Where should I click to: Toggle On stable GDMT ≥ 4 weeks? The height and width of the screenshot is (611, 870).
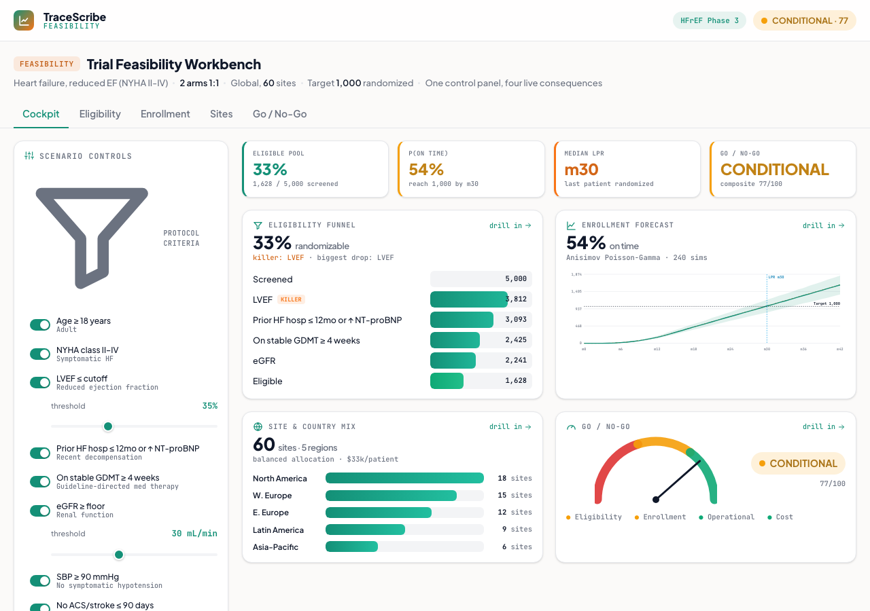click(40, 481)
